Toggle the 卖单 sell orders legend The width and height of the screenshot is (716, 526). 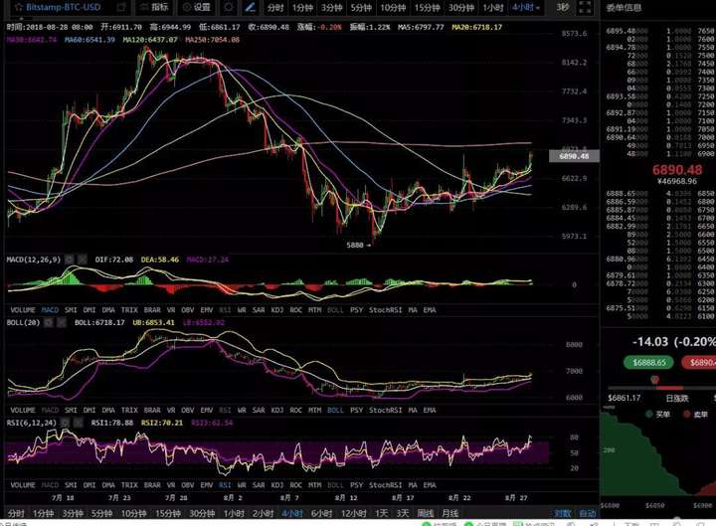[x=695, y=414]
